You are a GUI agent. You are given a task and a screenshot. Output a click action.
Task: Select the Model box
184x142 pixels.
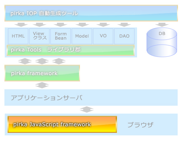pyautogui.click(x=82, y=36)
